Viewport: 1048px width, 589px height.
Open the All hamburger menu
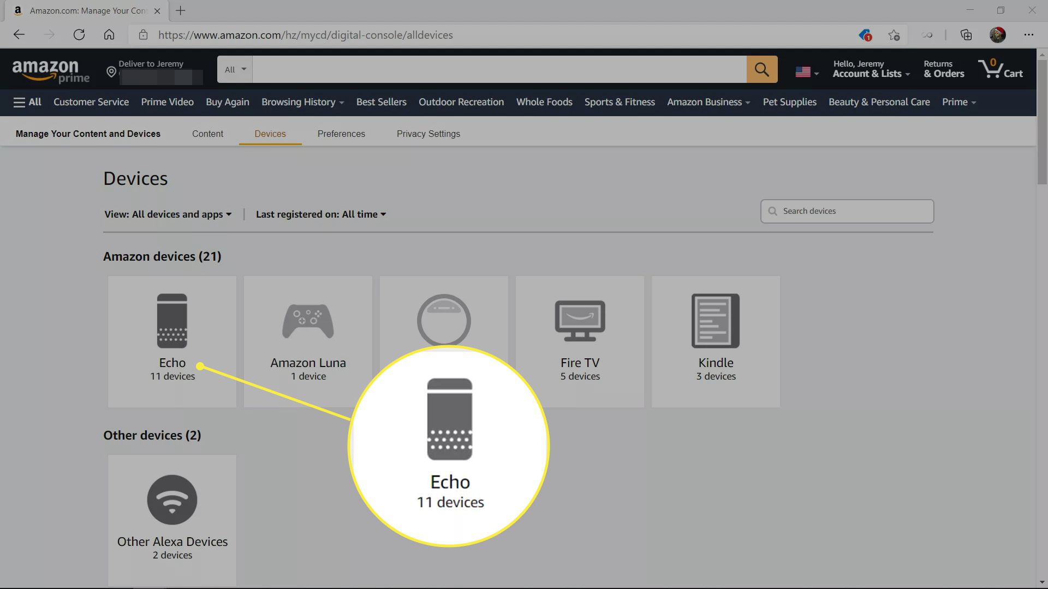[x=27, y=102]
